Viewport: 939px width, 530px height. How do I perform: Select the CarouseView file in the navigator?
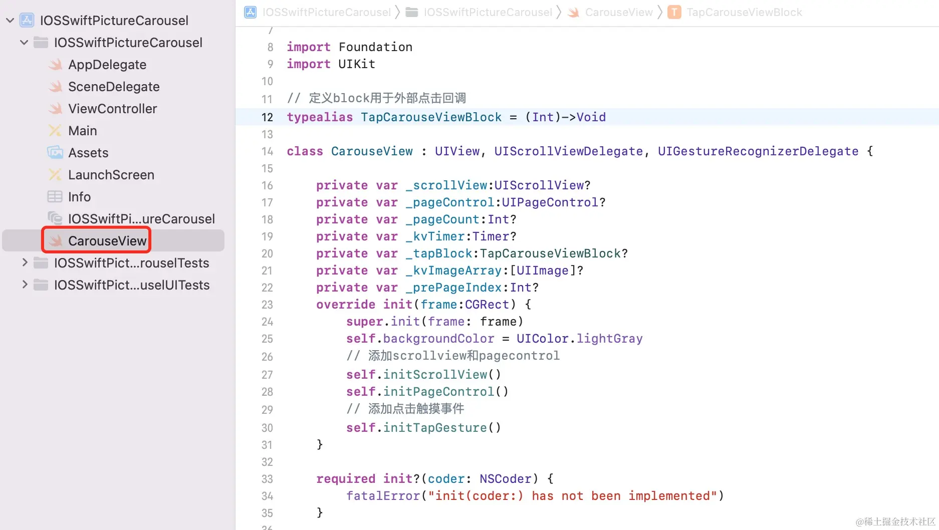tap(107, 241)
